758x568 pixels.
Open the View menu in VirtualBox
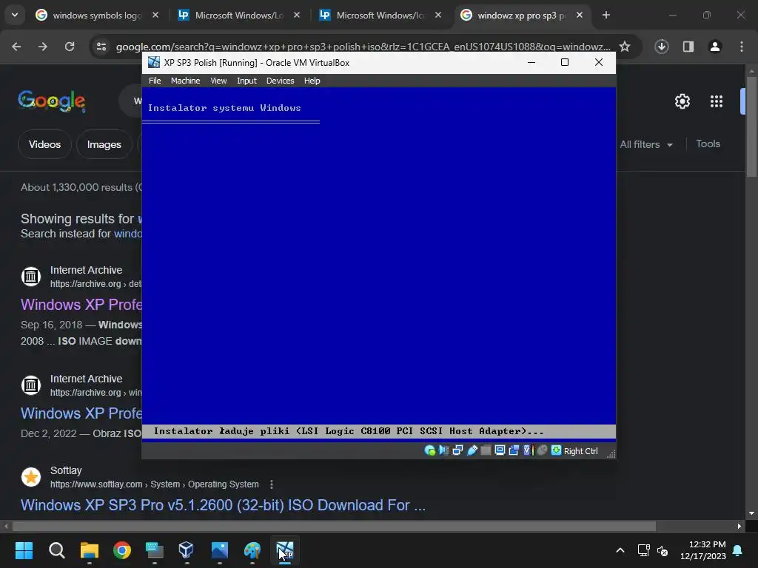[x=218, y=81]
